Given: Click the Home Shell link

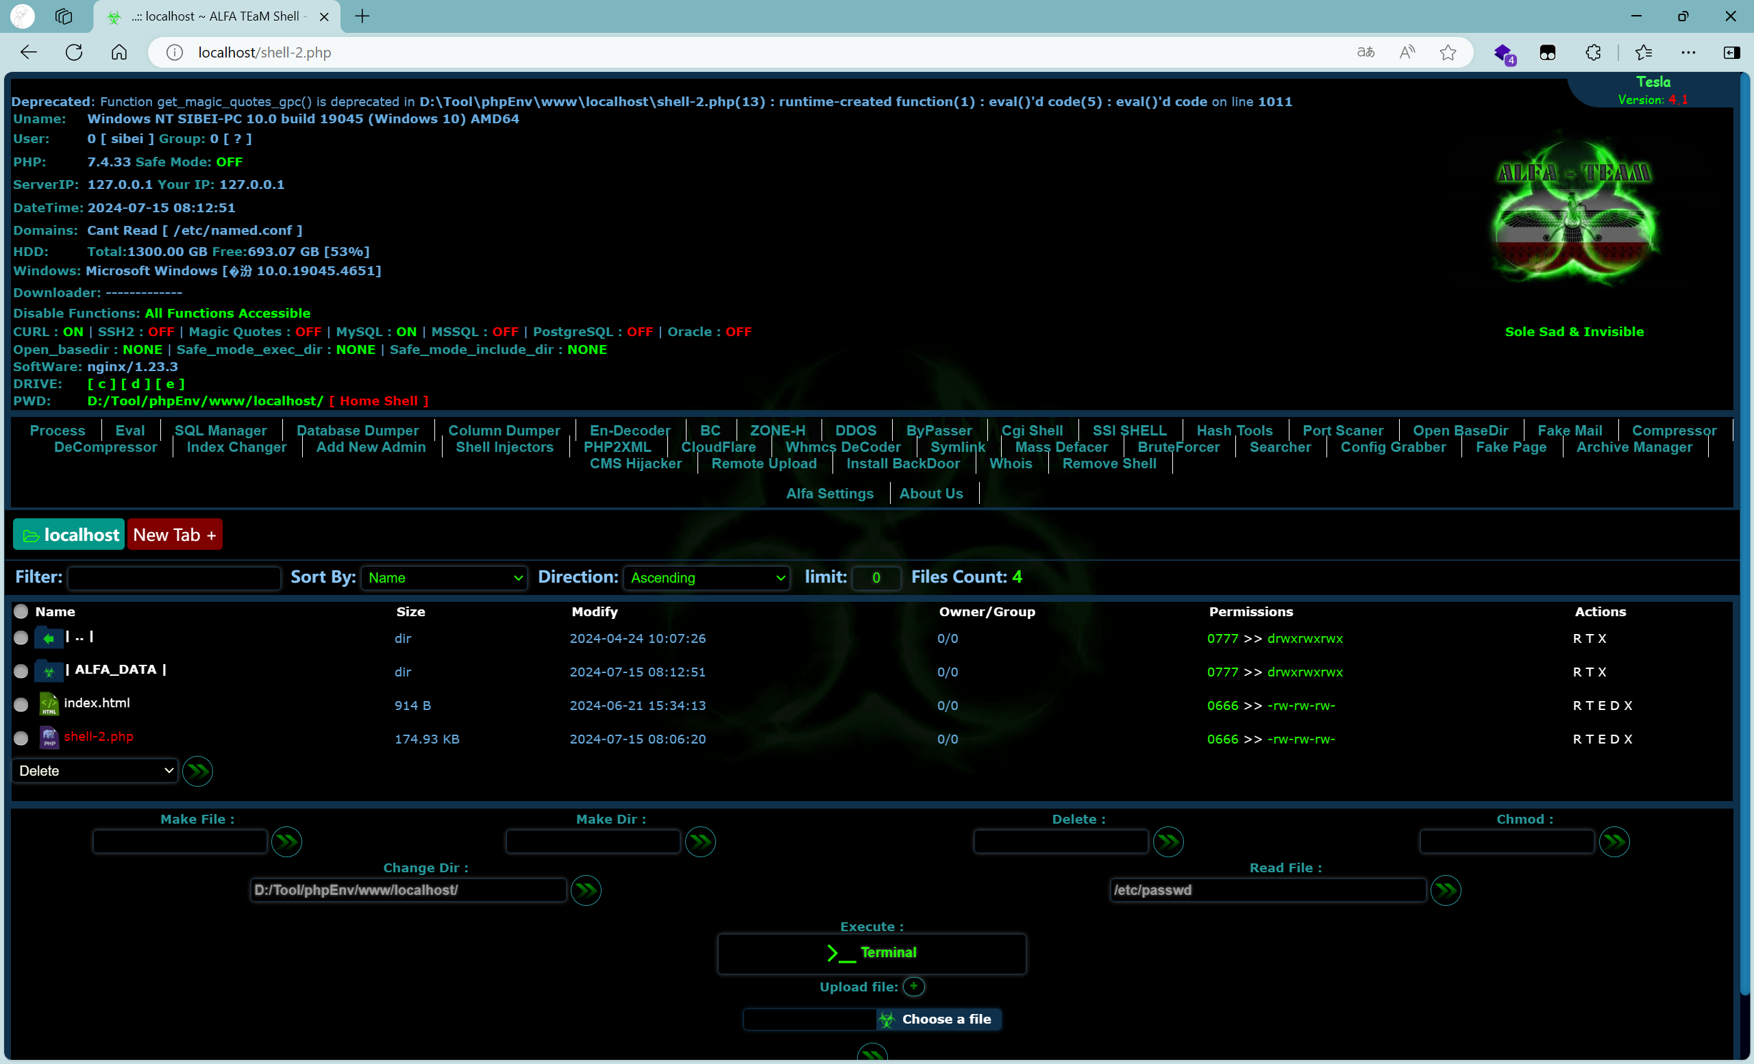Looking at the screenshot, I should [379, 401].
